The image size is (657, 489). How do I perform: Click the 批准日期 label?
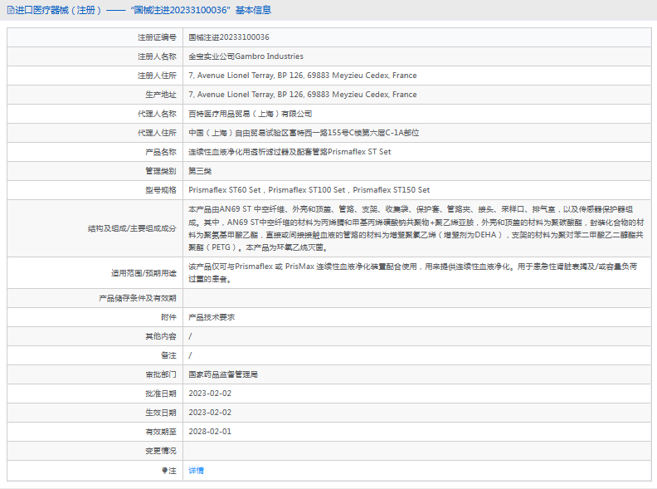coord(161,394)
